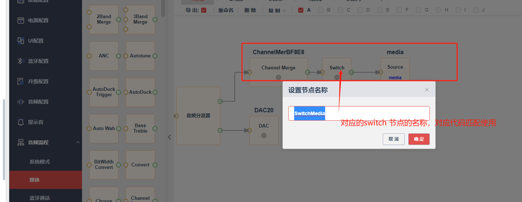Select the Convert module block
522x202 pixels.
pos(140,165)
